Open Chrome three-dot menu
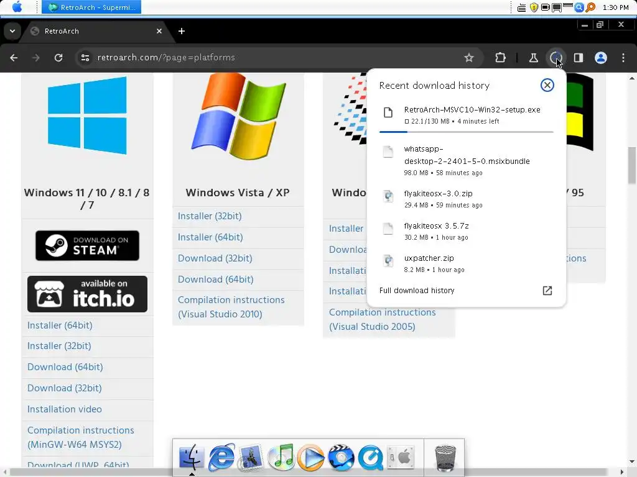637x477 pixels. pyautogui.click(x=623, y=58)
